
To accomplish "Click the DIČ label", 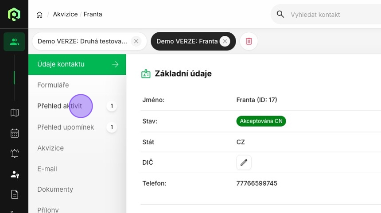I will 148,162.
